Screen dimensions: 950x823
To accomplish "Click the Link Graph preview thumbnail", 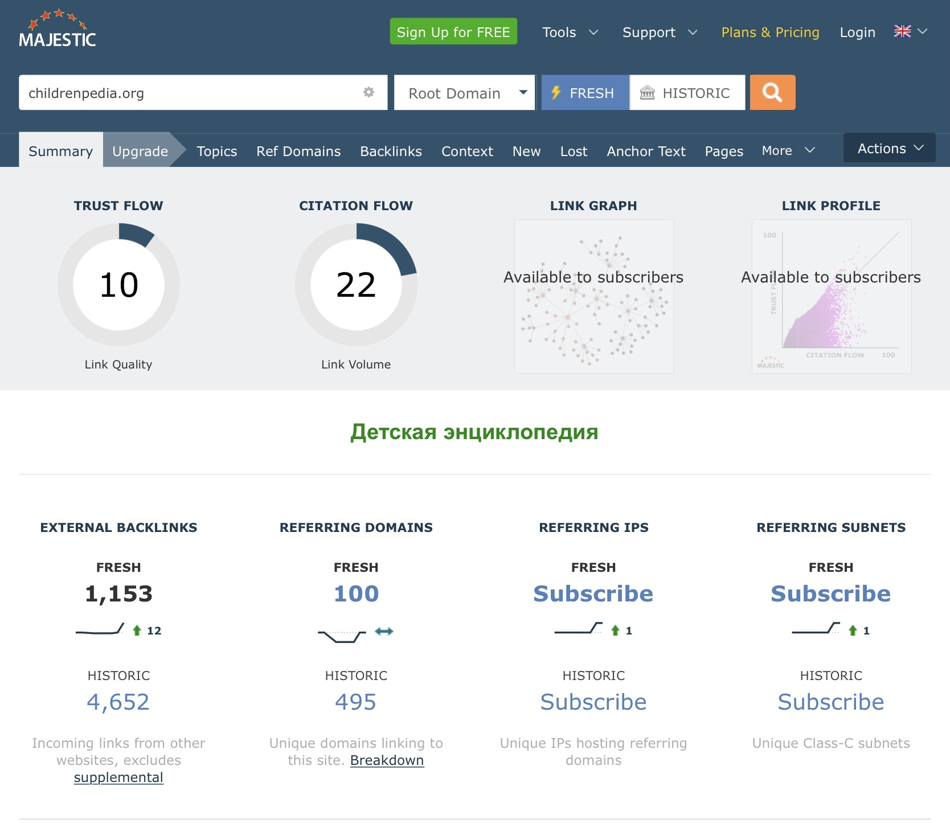I will 594,296.
